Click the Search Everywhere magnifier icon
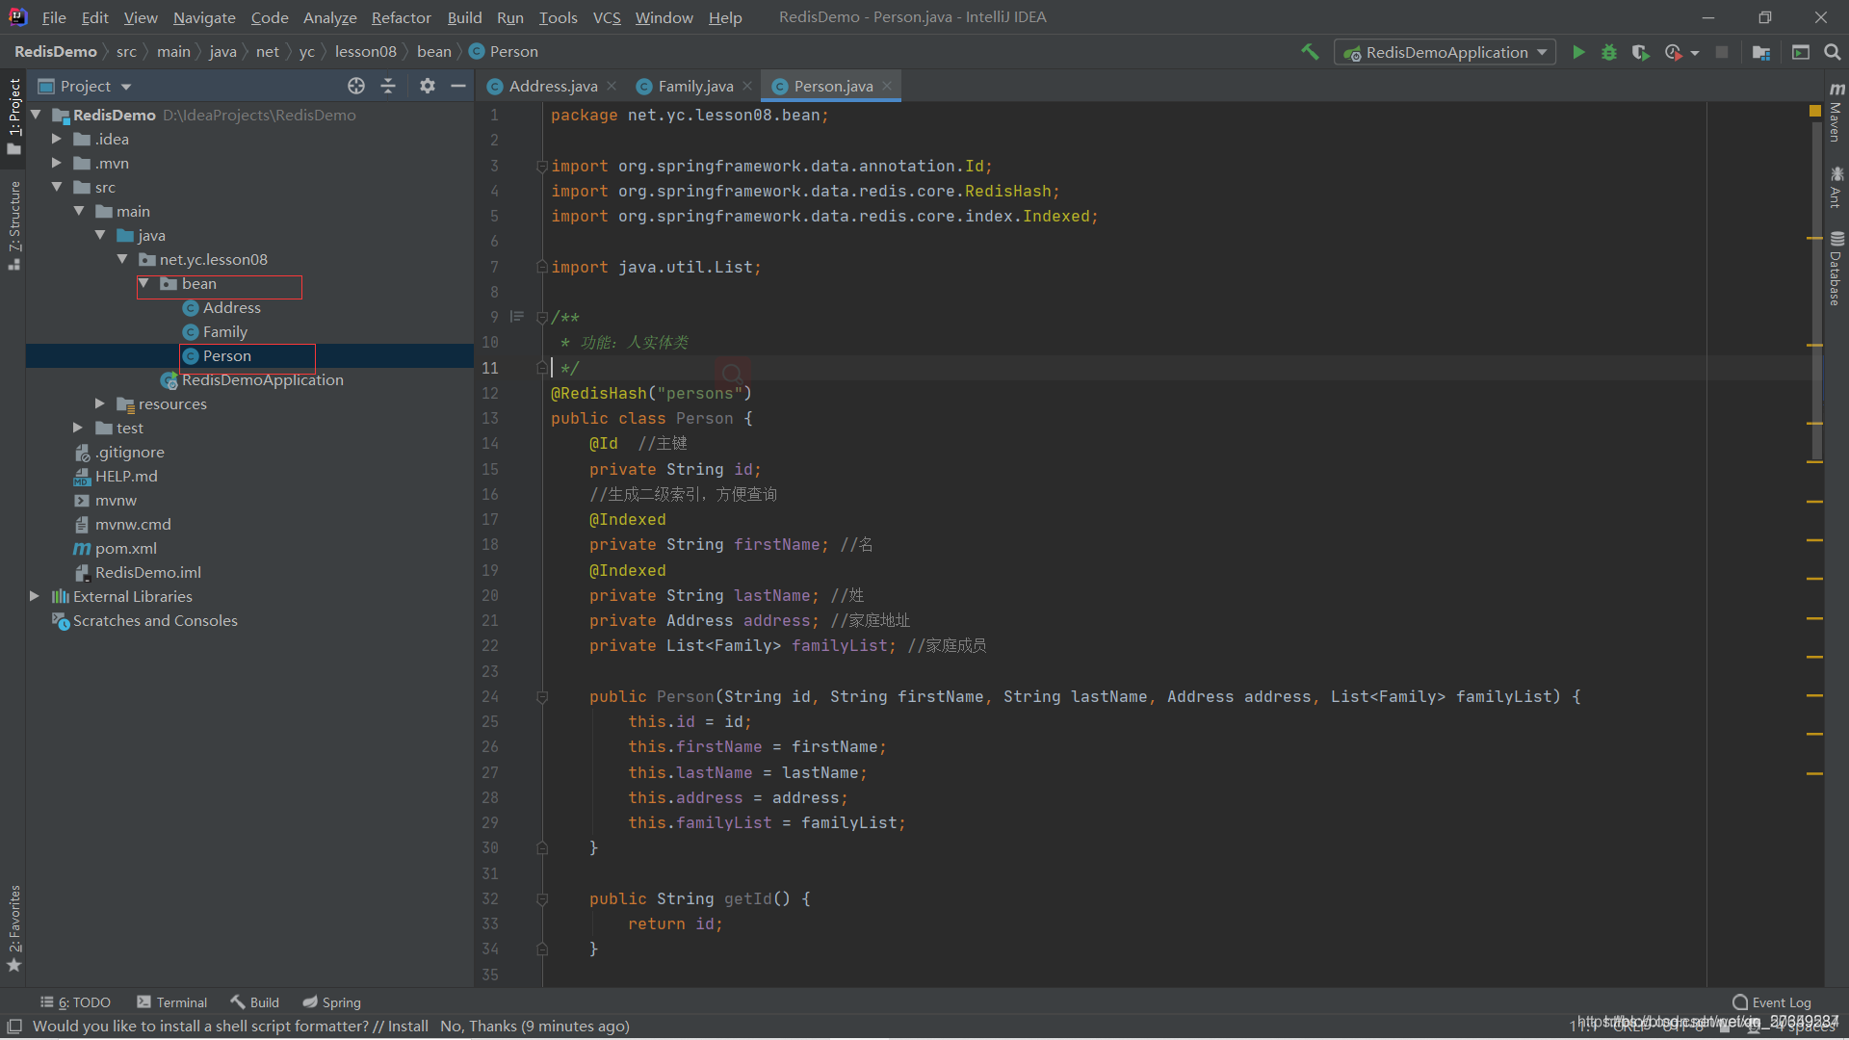The height and width of the screenshot is (1040, 1849). tap(1832, 52)
